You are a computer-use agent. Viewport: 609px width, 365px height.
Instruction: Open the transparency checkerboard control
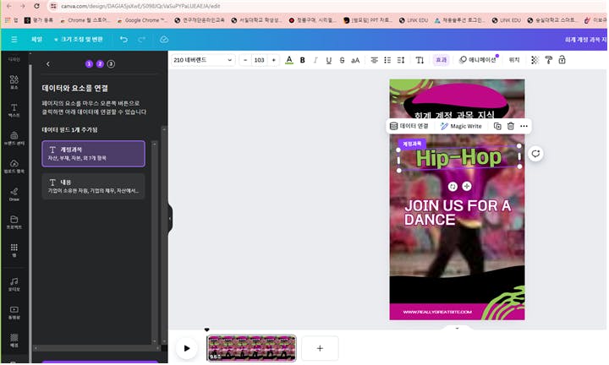[x=535, y=60]
